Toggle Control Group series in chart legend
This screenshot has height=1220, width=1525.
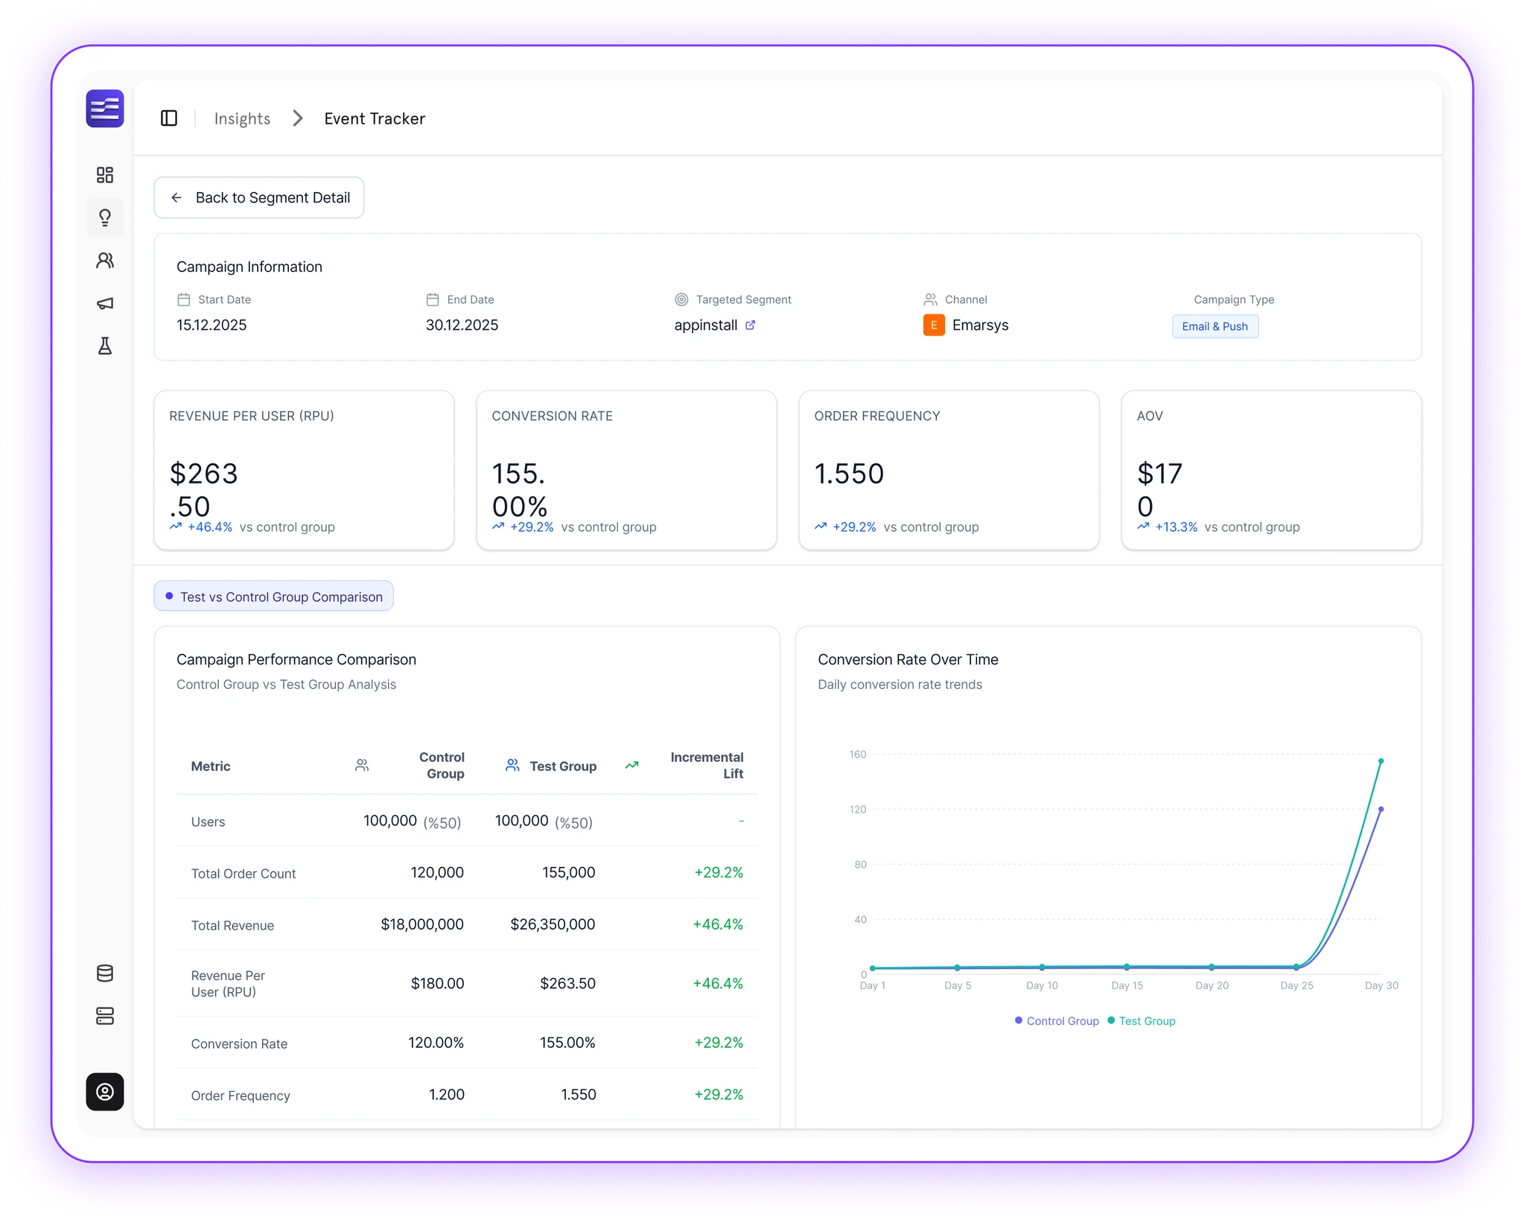click(x=1057, y=1021)
